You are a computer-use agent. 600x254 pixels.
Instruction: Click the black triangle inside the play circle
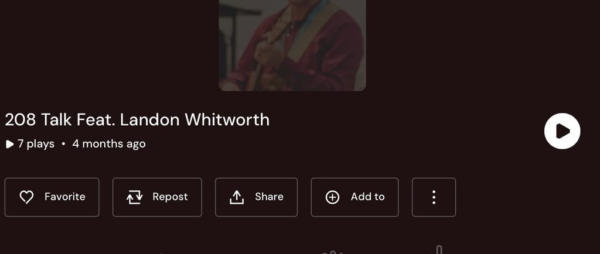[x=563, y=131]
